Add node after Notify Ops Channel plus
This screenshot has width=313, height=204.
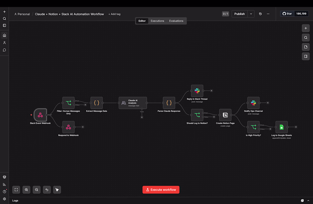coord(268,103)
